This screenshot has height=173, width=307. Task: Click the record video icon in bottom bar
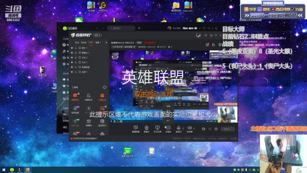204,129
